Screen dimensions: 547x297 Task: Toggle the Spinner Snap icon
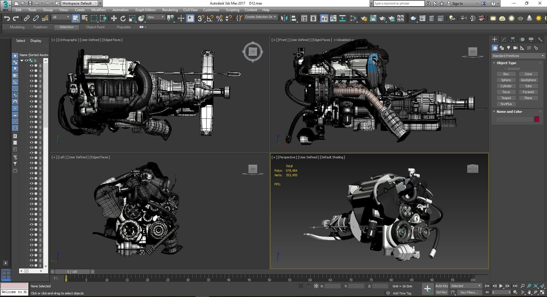228,19
